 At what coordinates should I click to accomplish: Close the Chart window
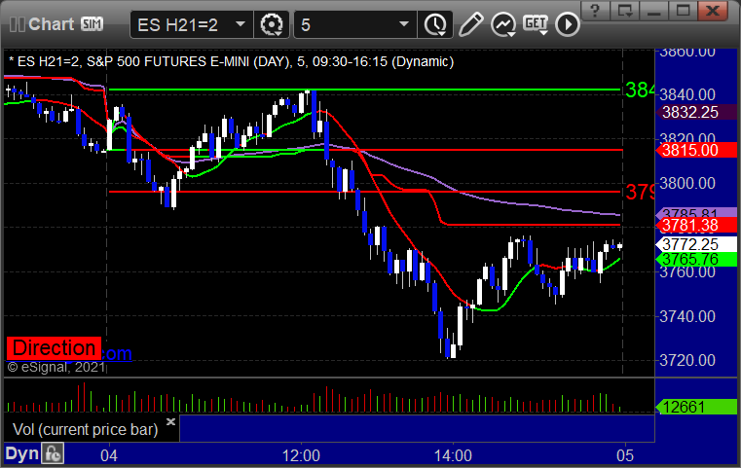coord(713,10)
